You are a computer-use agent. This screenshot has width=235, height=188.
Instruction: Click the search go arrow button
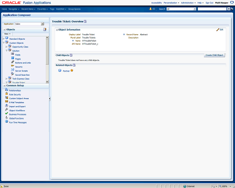coord(228,9)
